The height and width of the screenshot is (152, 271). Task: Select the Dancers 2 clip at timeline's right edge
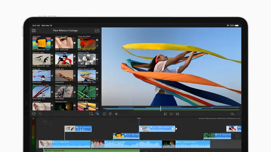pos(234,128)
